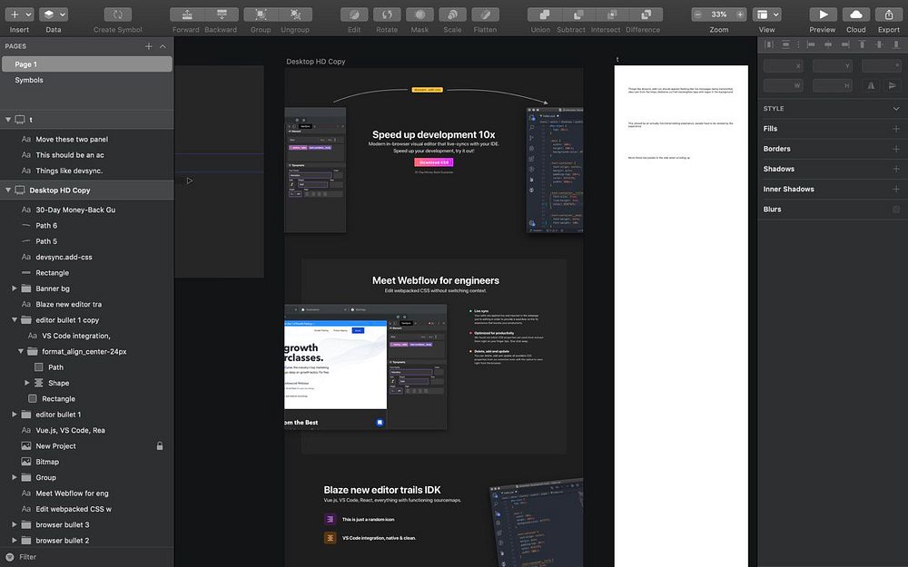Align layers horizontally centered in inspector

[828, 44]
